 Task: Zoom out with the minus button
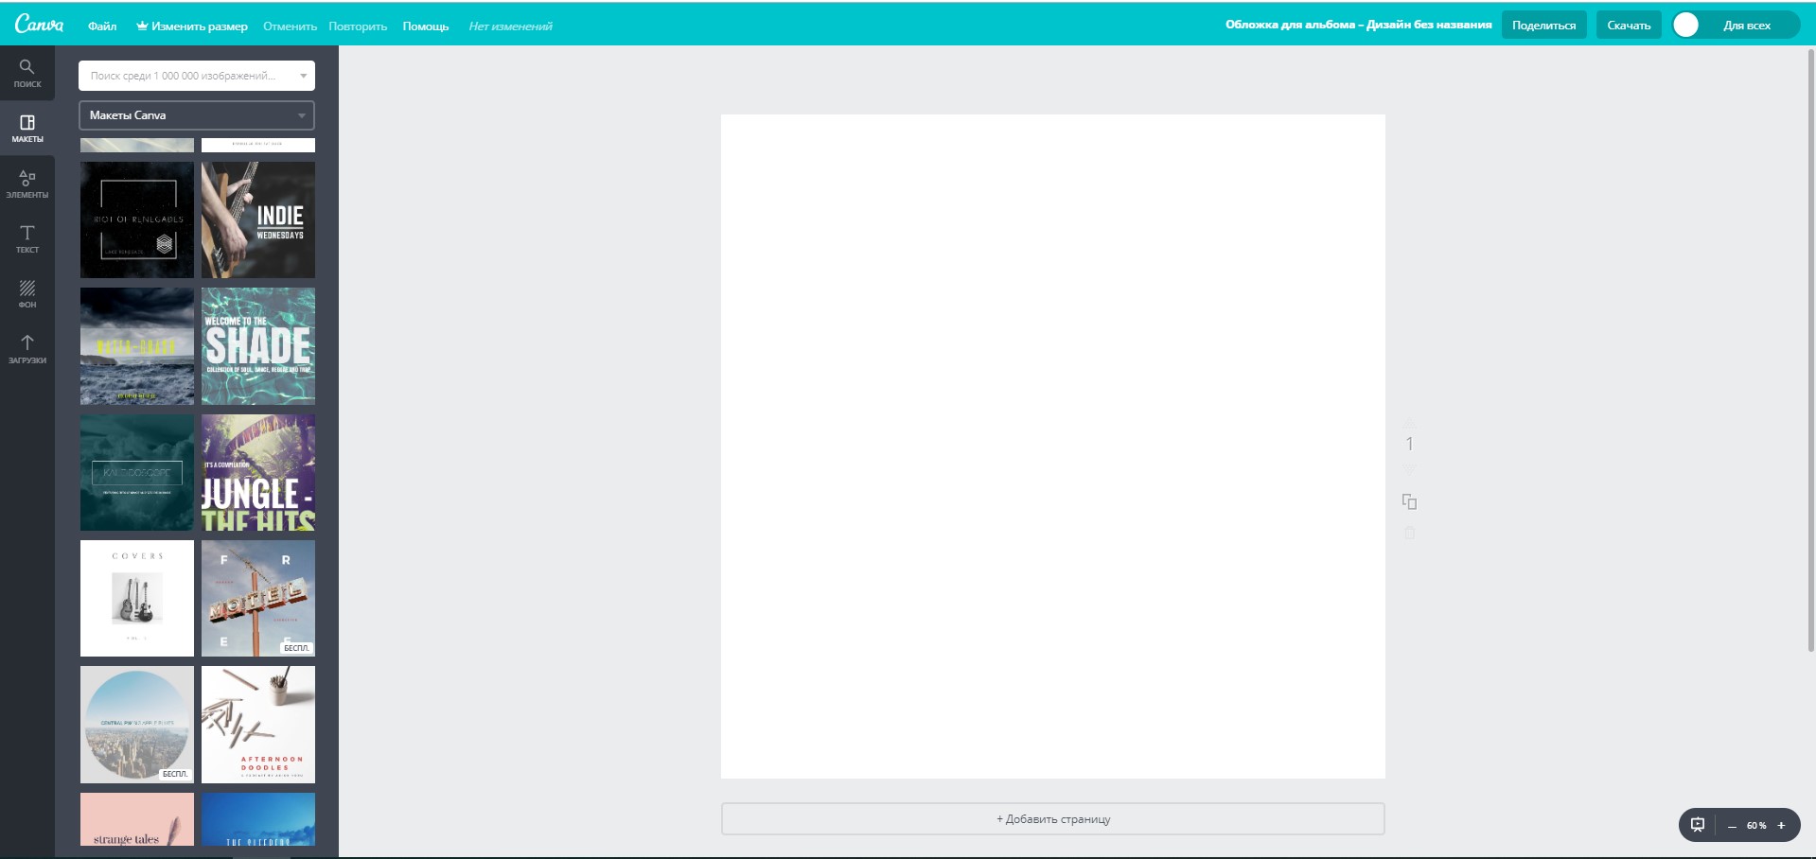1732,826
